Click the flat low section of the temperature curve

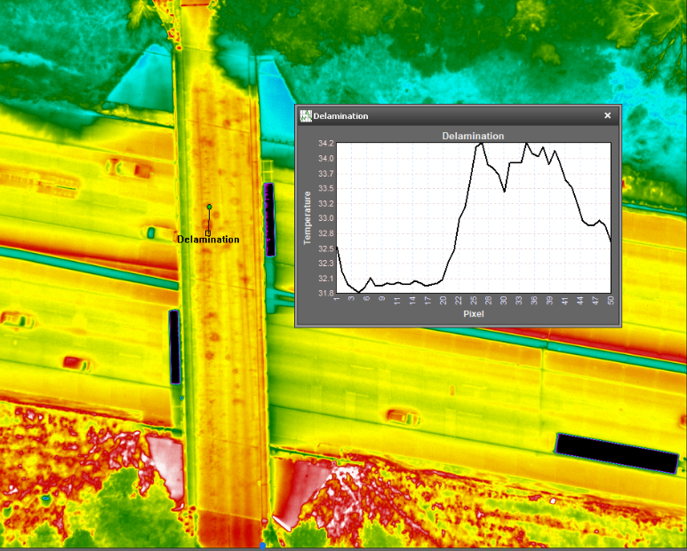(x=400, y=283)
